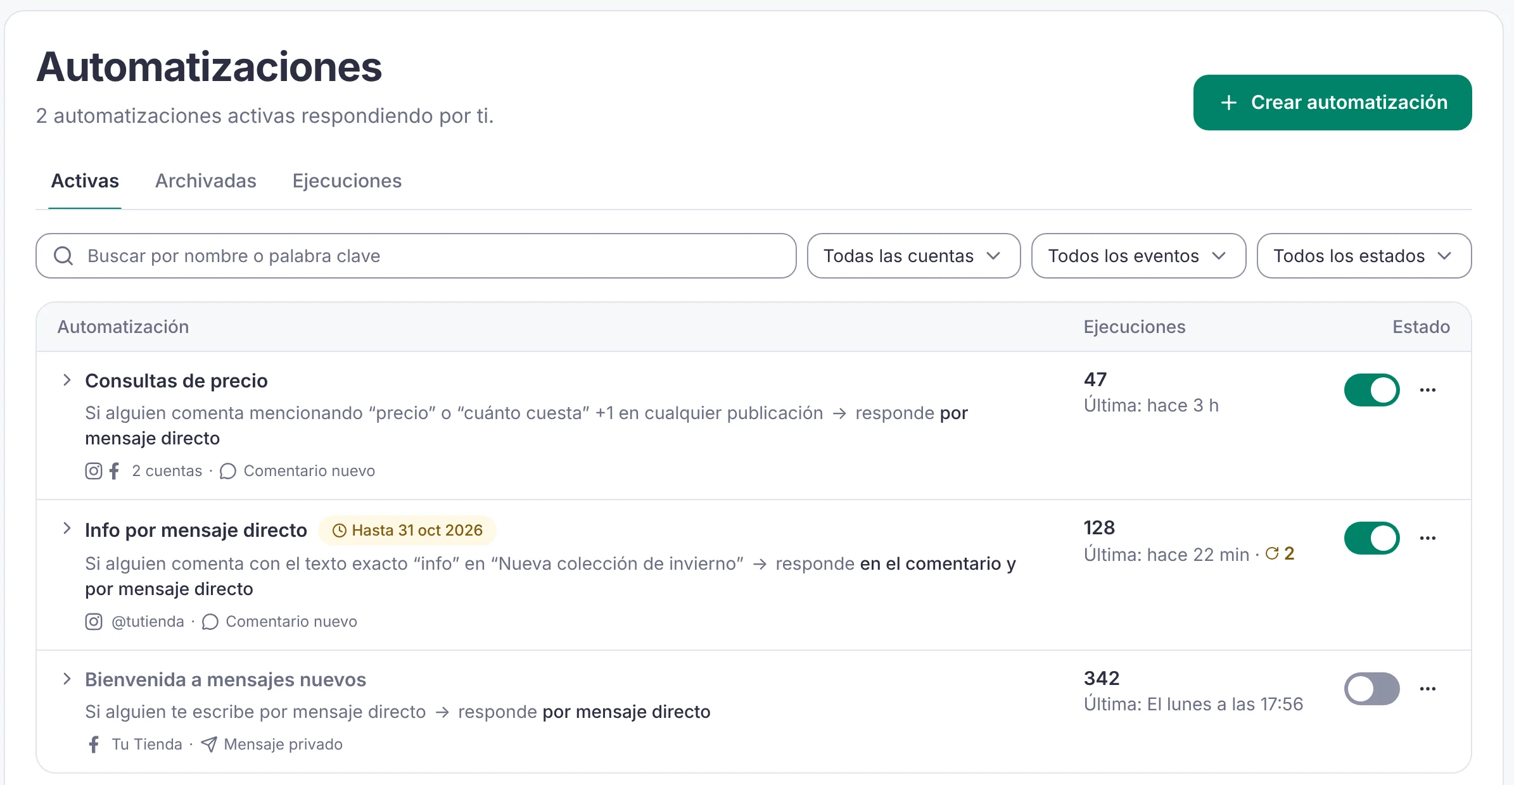The height and width of the screenshot is (785, 1514).
Task: Open more options for Consultas de precio
Action: click(x=1428, y=390)
